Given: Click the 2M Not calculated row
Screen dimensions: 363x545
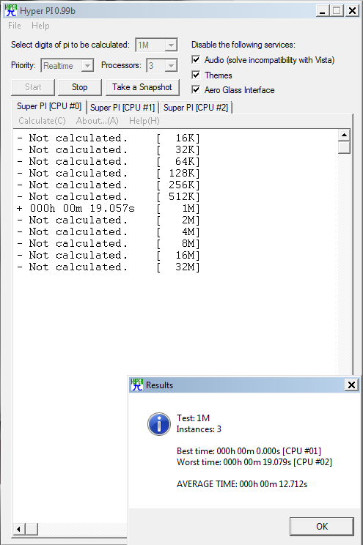Looking at the screenshot, I should coord(109,220).
